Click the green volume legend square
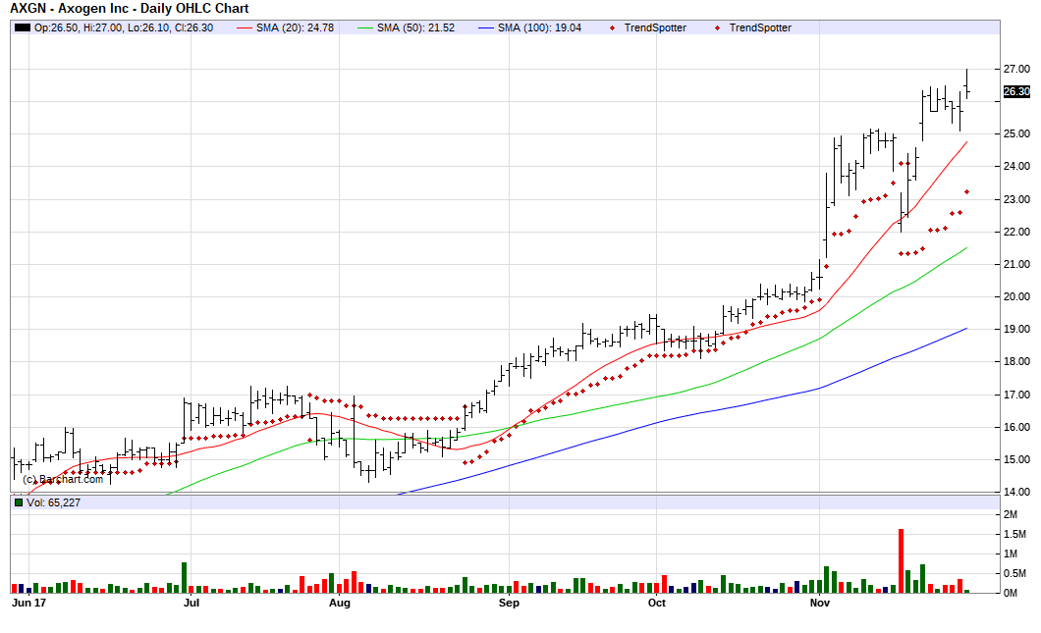1041x633 pixels. [19, 502]
